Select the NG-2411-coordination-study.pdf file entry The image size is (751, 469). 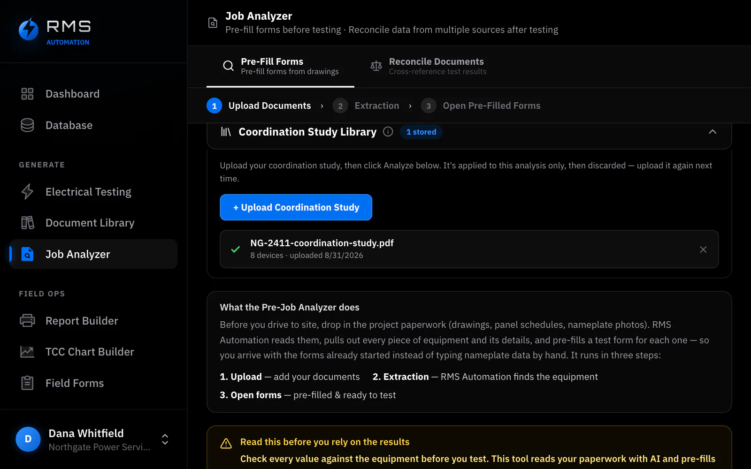[x=469, y=249]
